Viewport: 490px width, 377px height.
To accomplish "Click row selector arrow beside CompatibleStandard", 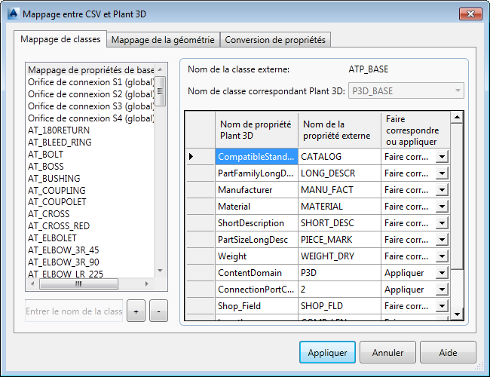I will [x=191, y=157].
